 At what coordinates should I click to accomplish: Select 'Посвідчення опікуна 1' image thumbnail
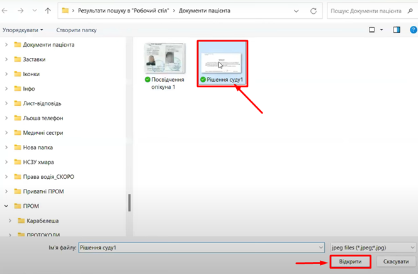click(x=165, y=58)
